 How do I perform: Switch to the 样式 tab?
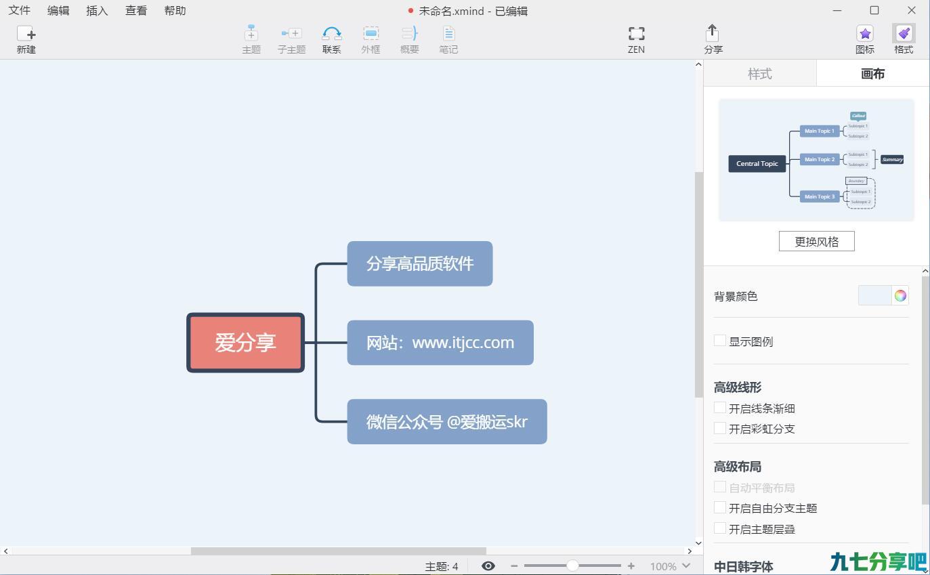coord(760,73)
